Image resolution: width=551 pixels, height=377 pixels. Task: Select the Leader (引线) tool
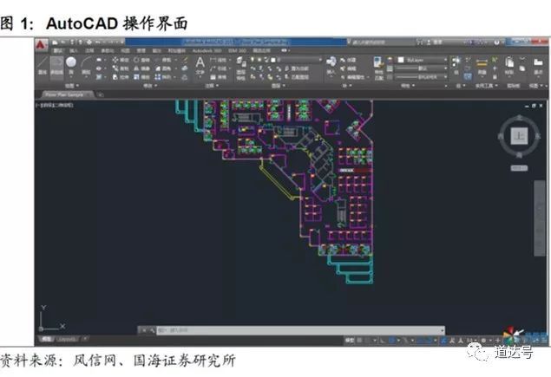(218, 68)
